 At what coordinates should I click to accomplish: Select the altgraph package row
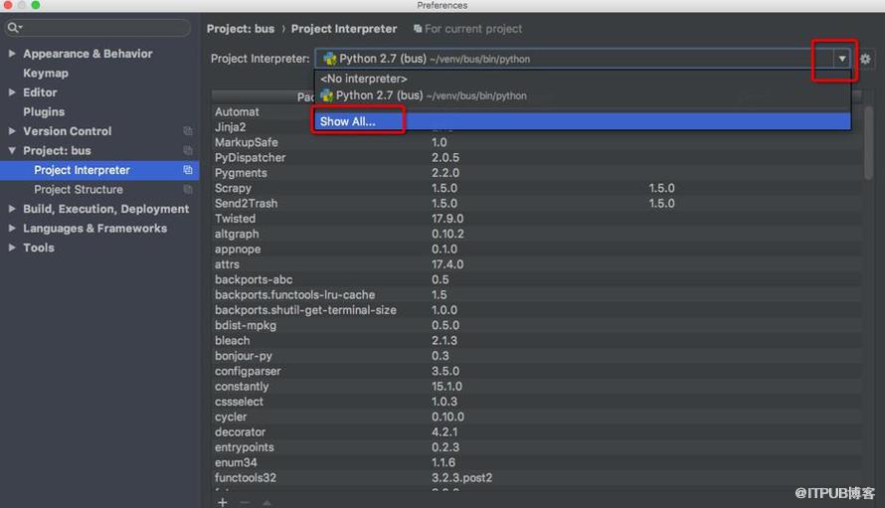[x=536, y=234]
